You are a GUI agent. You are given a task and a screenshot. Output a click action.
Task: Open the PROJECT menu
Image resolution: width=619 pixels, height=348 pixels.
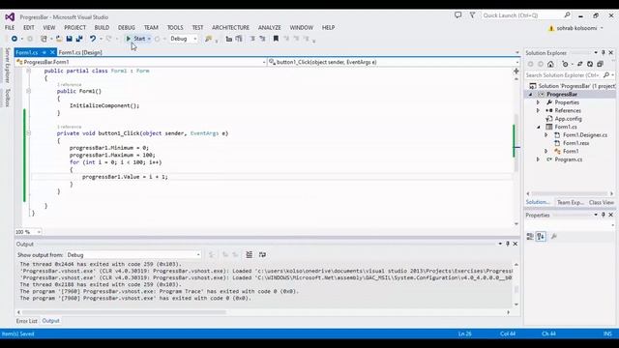tap(75, 28)
